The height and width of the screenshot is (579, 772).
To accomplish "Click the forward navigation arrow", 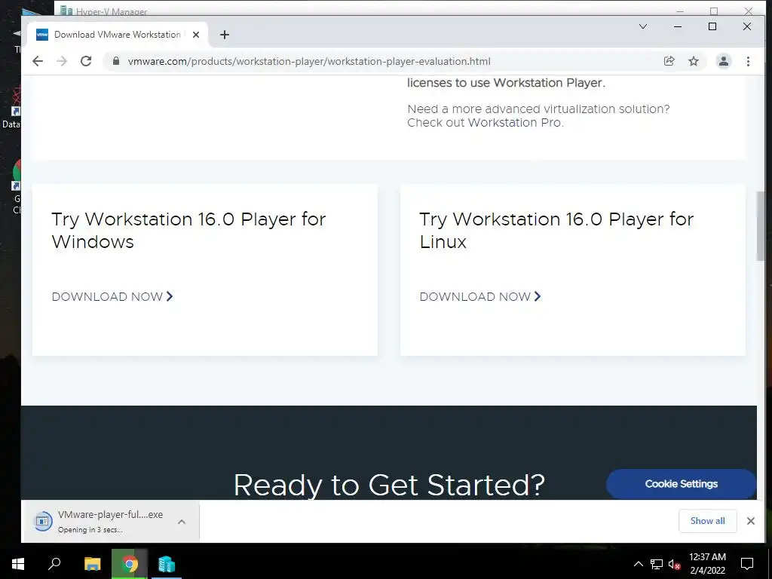I will [62, 61].
